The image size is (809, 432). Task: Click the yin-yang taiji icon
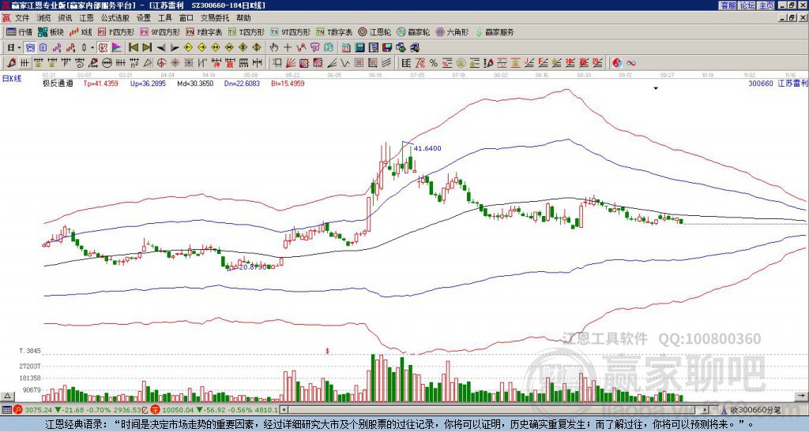pyautogui.click(x=617, y=63)
